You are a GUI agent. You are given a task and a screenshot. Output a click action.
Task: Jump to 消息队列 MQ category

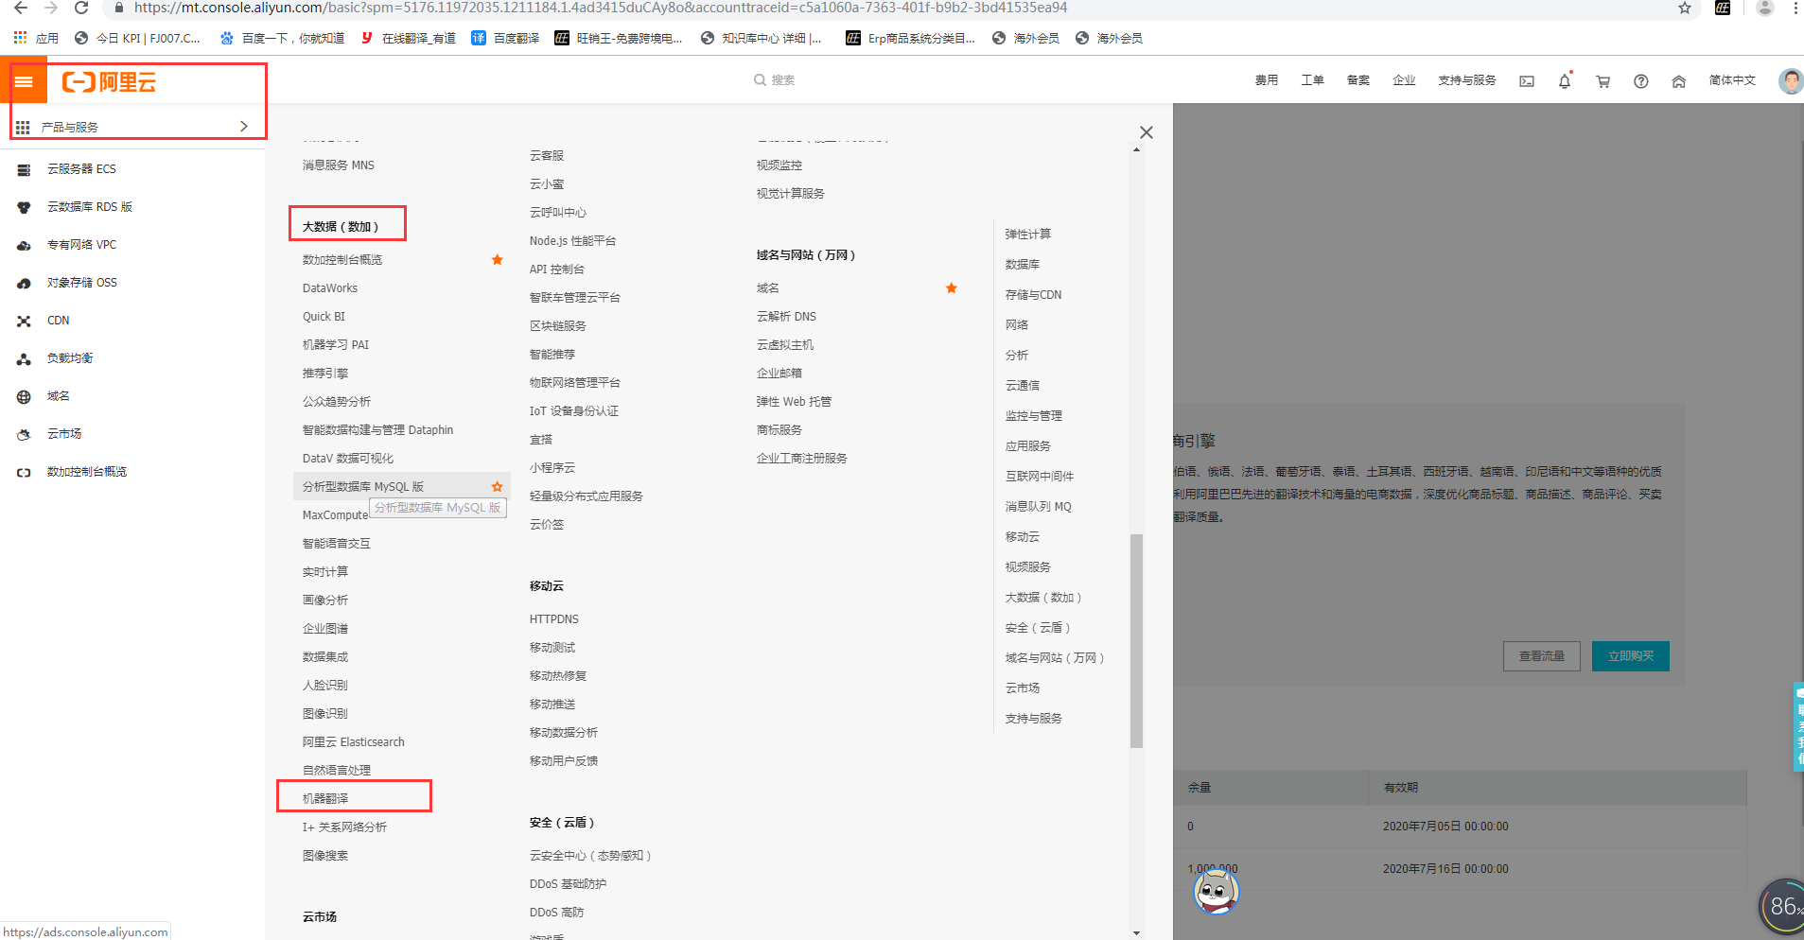1039,507
